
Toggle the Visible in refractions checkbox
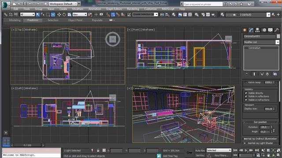pyautogui.click(x=246, y=100)
